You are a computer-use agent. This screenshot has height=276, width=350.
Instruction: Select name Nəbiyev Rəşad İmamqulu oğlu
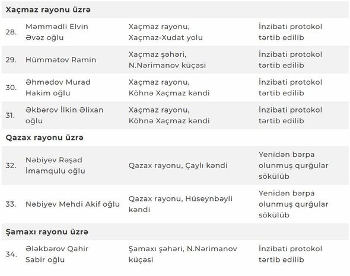click(55, 165)
